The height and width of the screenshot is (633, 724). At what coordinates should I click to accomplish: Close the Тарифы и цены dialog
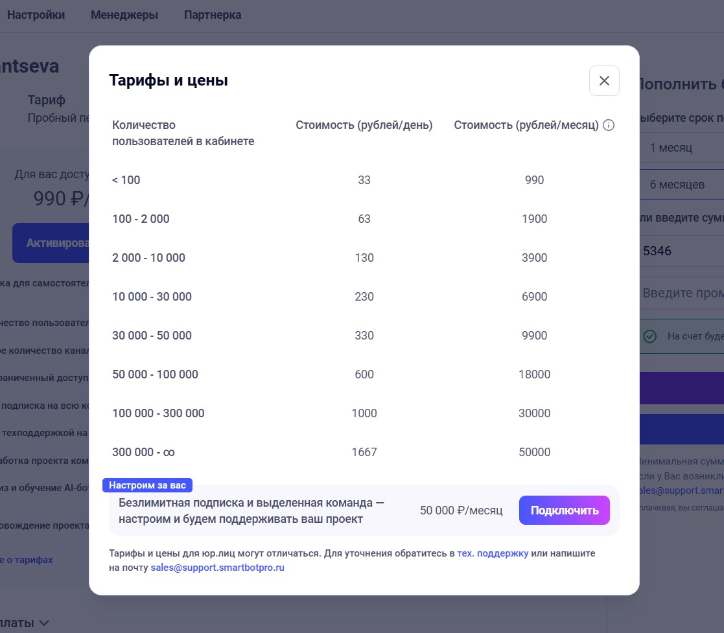[604, 81]
